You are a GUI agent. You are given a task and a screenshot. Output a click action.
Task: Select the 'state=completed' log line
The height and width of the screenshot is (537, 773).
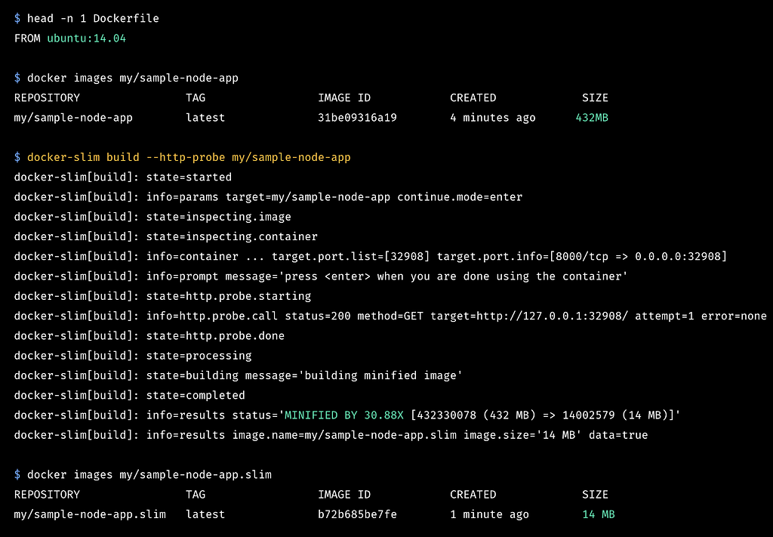[196, 396]
